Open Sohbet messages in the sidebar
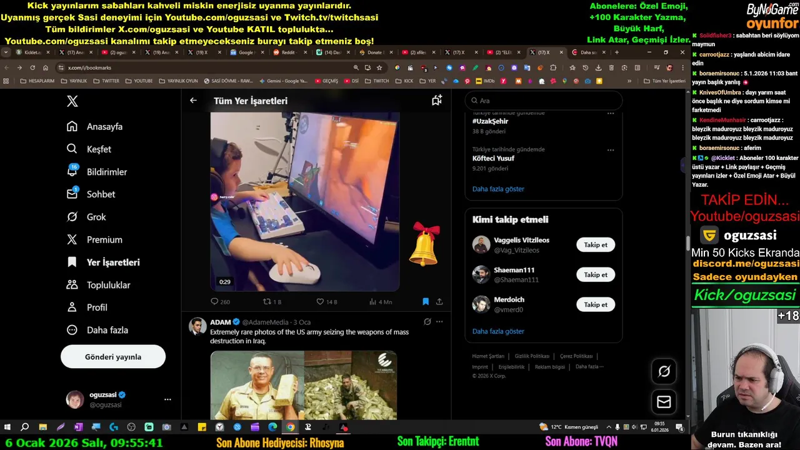 tap(91, 194)
